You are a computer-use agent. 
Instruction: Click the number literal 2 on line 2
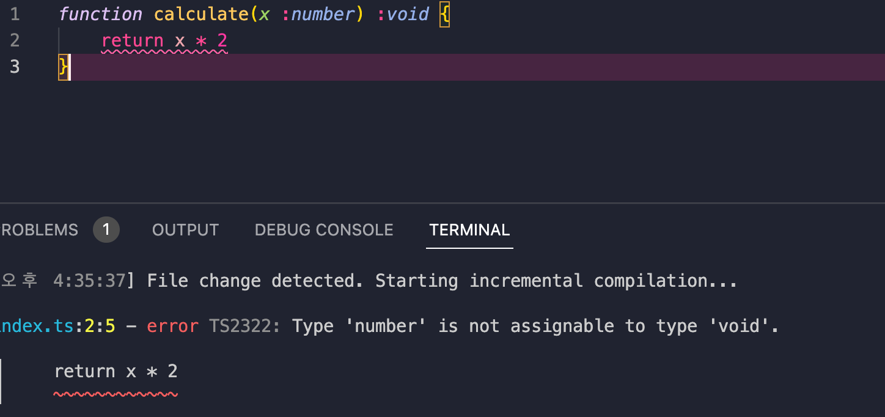click(222, 41)
